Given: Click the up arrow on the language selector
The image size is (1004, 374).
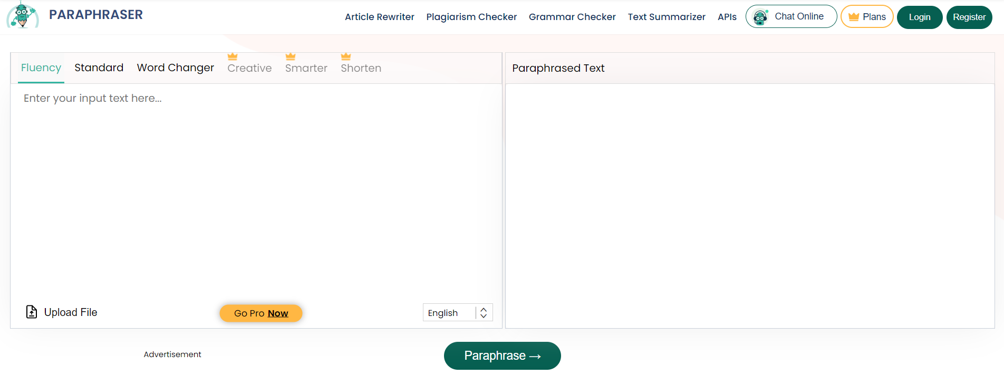Looking at the screenshot, I should (483, 309).
